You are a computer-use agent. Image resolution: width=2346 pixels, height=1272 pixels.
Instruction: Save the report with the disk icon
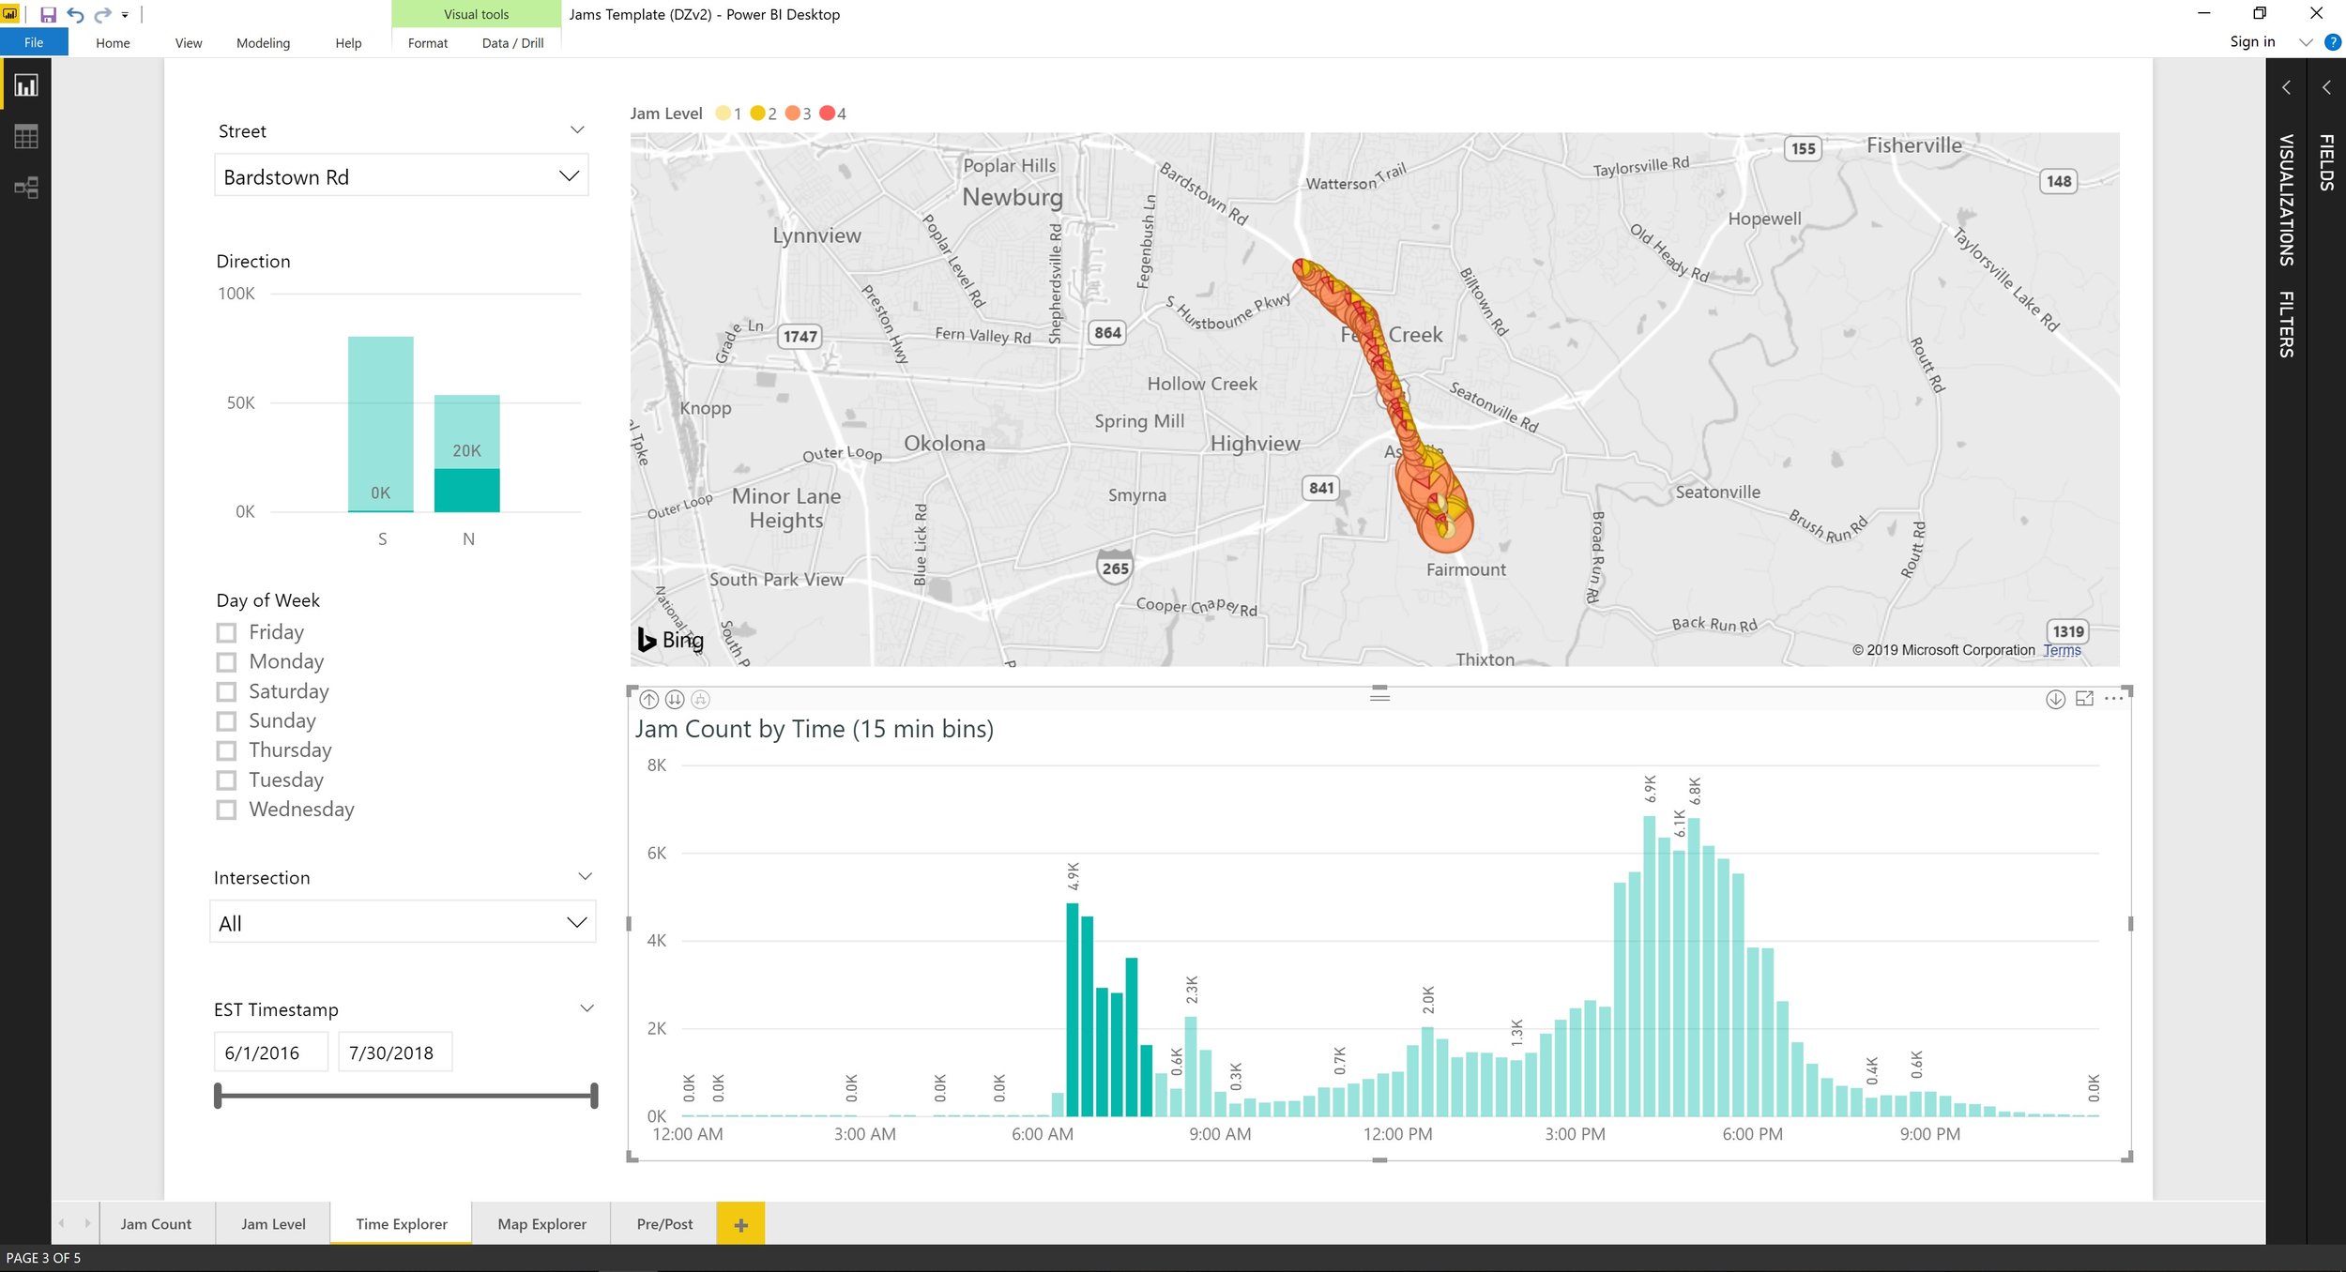[48, 14]
